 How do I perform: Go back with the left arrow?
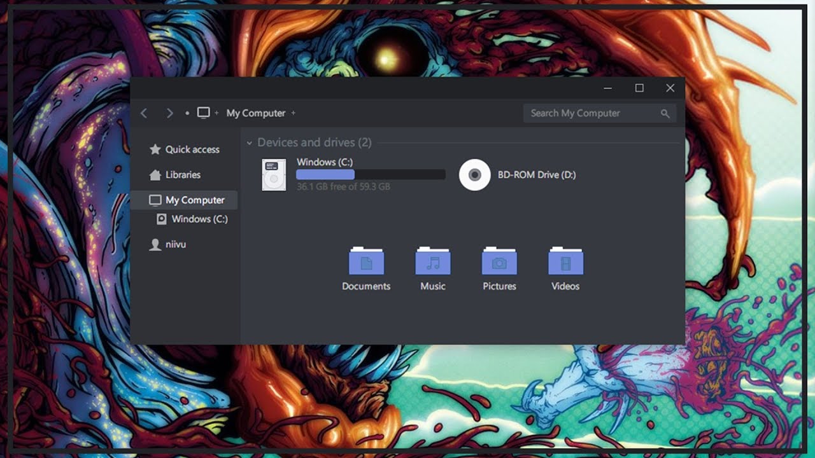tap(144, 113)
